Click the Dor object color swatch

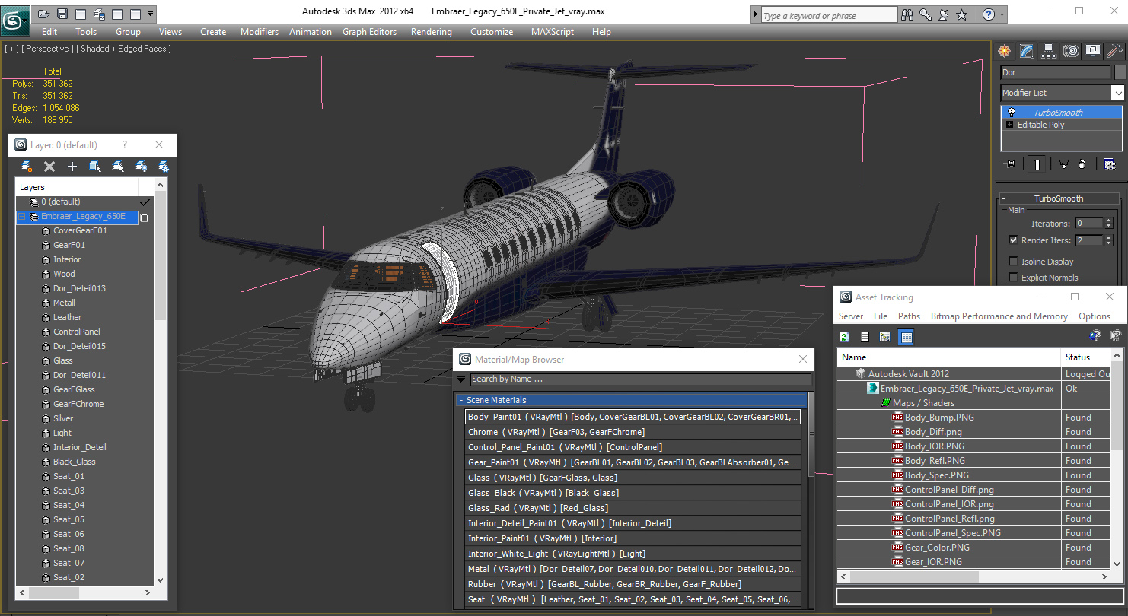pyautogui.click(x=1120, y=72)
